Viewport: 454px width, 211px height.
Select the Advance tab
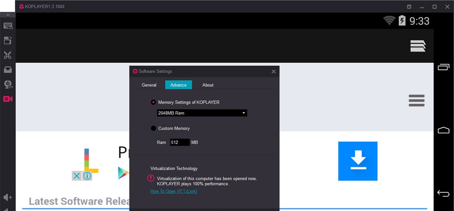click(x=178, y=85)
